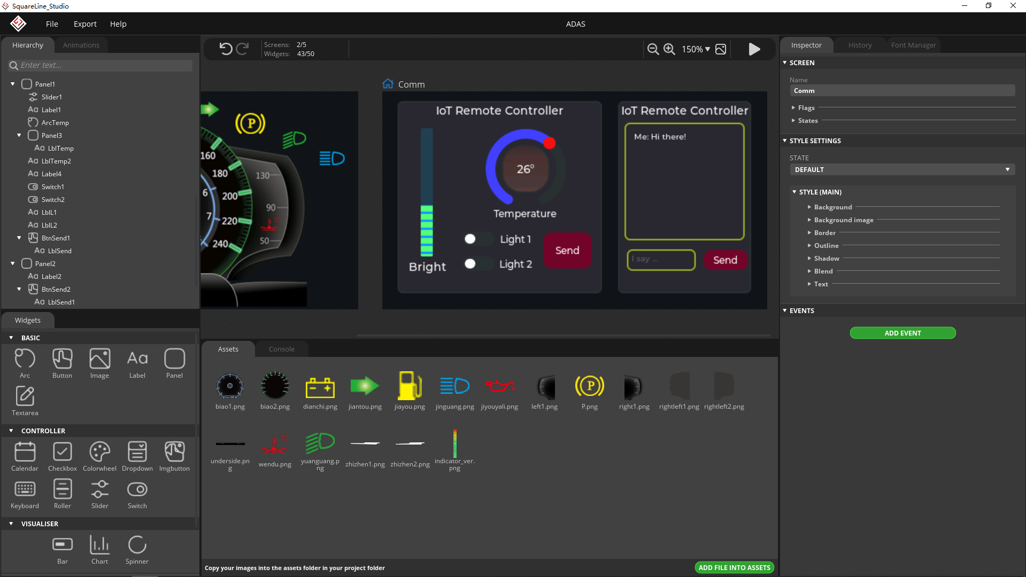
Task: Switch to the History tab
Action: pyautogui.click(x=860, y=45)
